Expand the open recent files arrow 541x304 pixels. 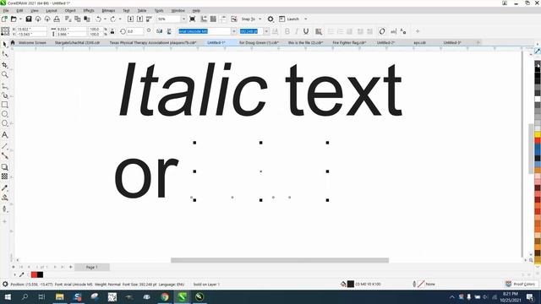(20, 19)
